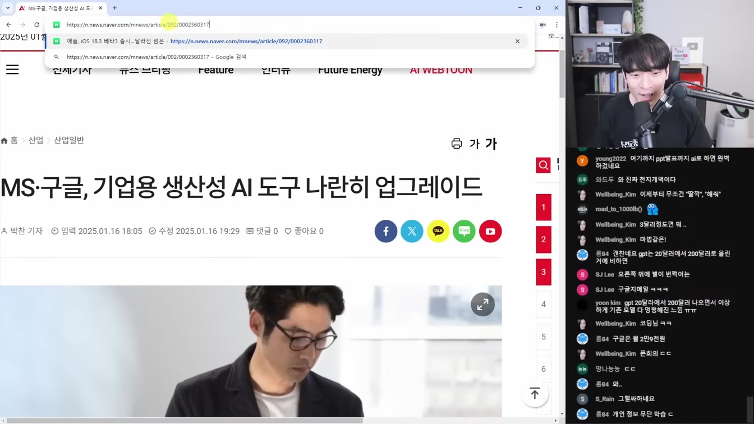Click 입력 2025.01.16 18:05 timestamp
The height and width of the screenshot is (424, 754).
coord(96,231)
